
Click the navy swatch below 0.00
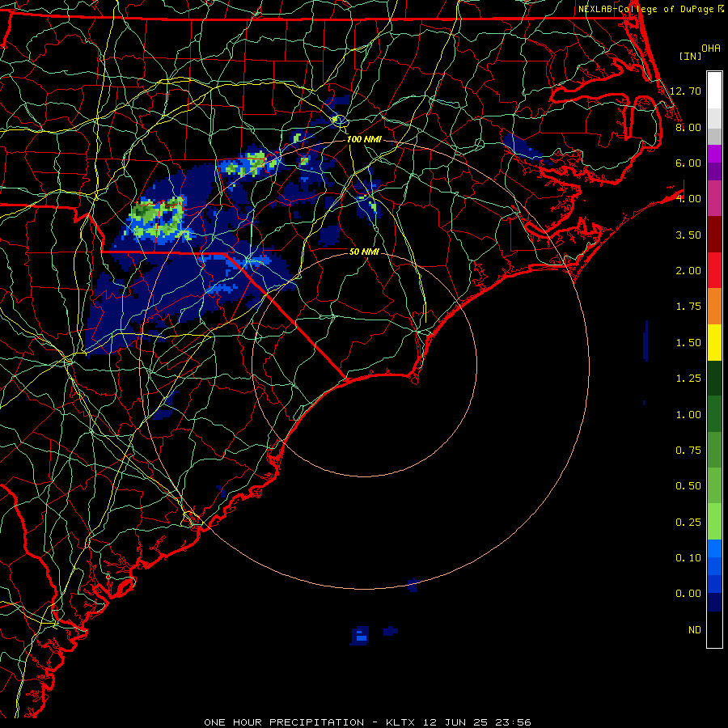click(x=714, y=603)
